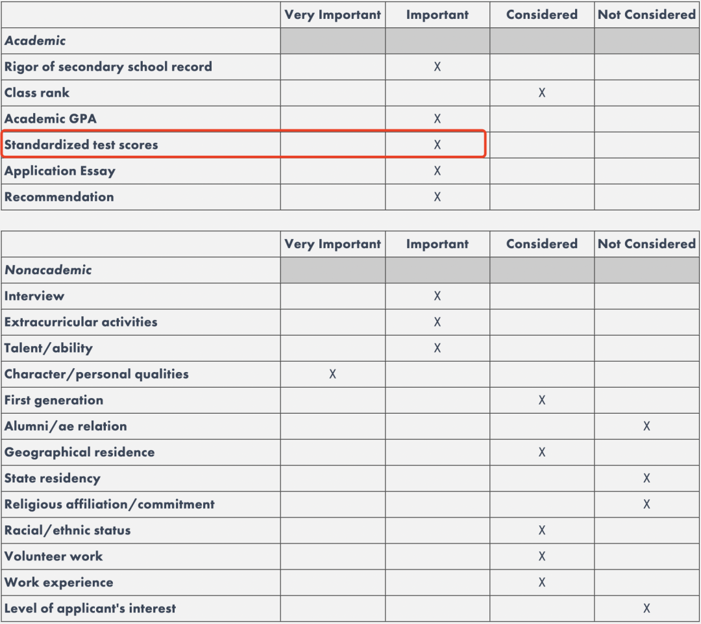Screen dimensions: 701x624
Task: Select the highlighted Standardized test scores label
Action: pos(81,145)
